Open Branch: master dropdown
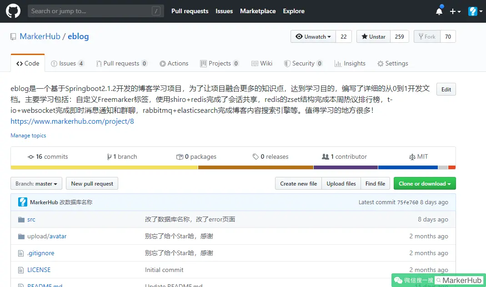Image resolution: width=486 pixels, height=287 pixels. pos(36,183)
